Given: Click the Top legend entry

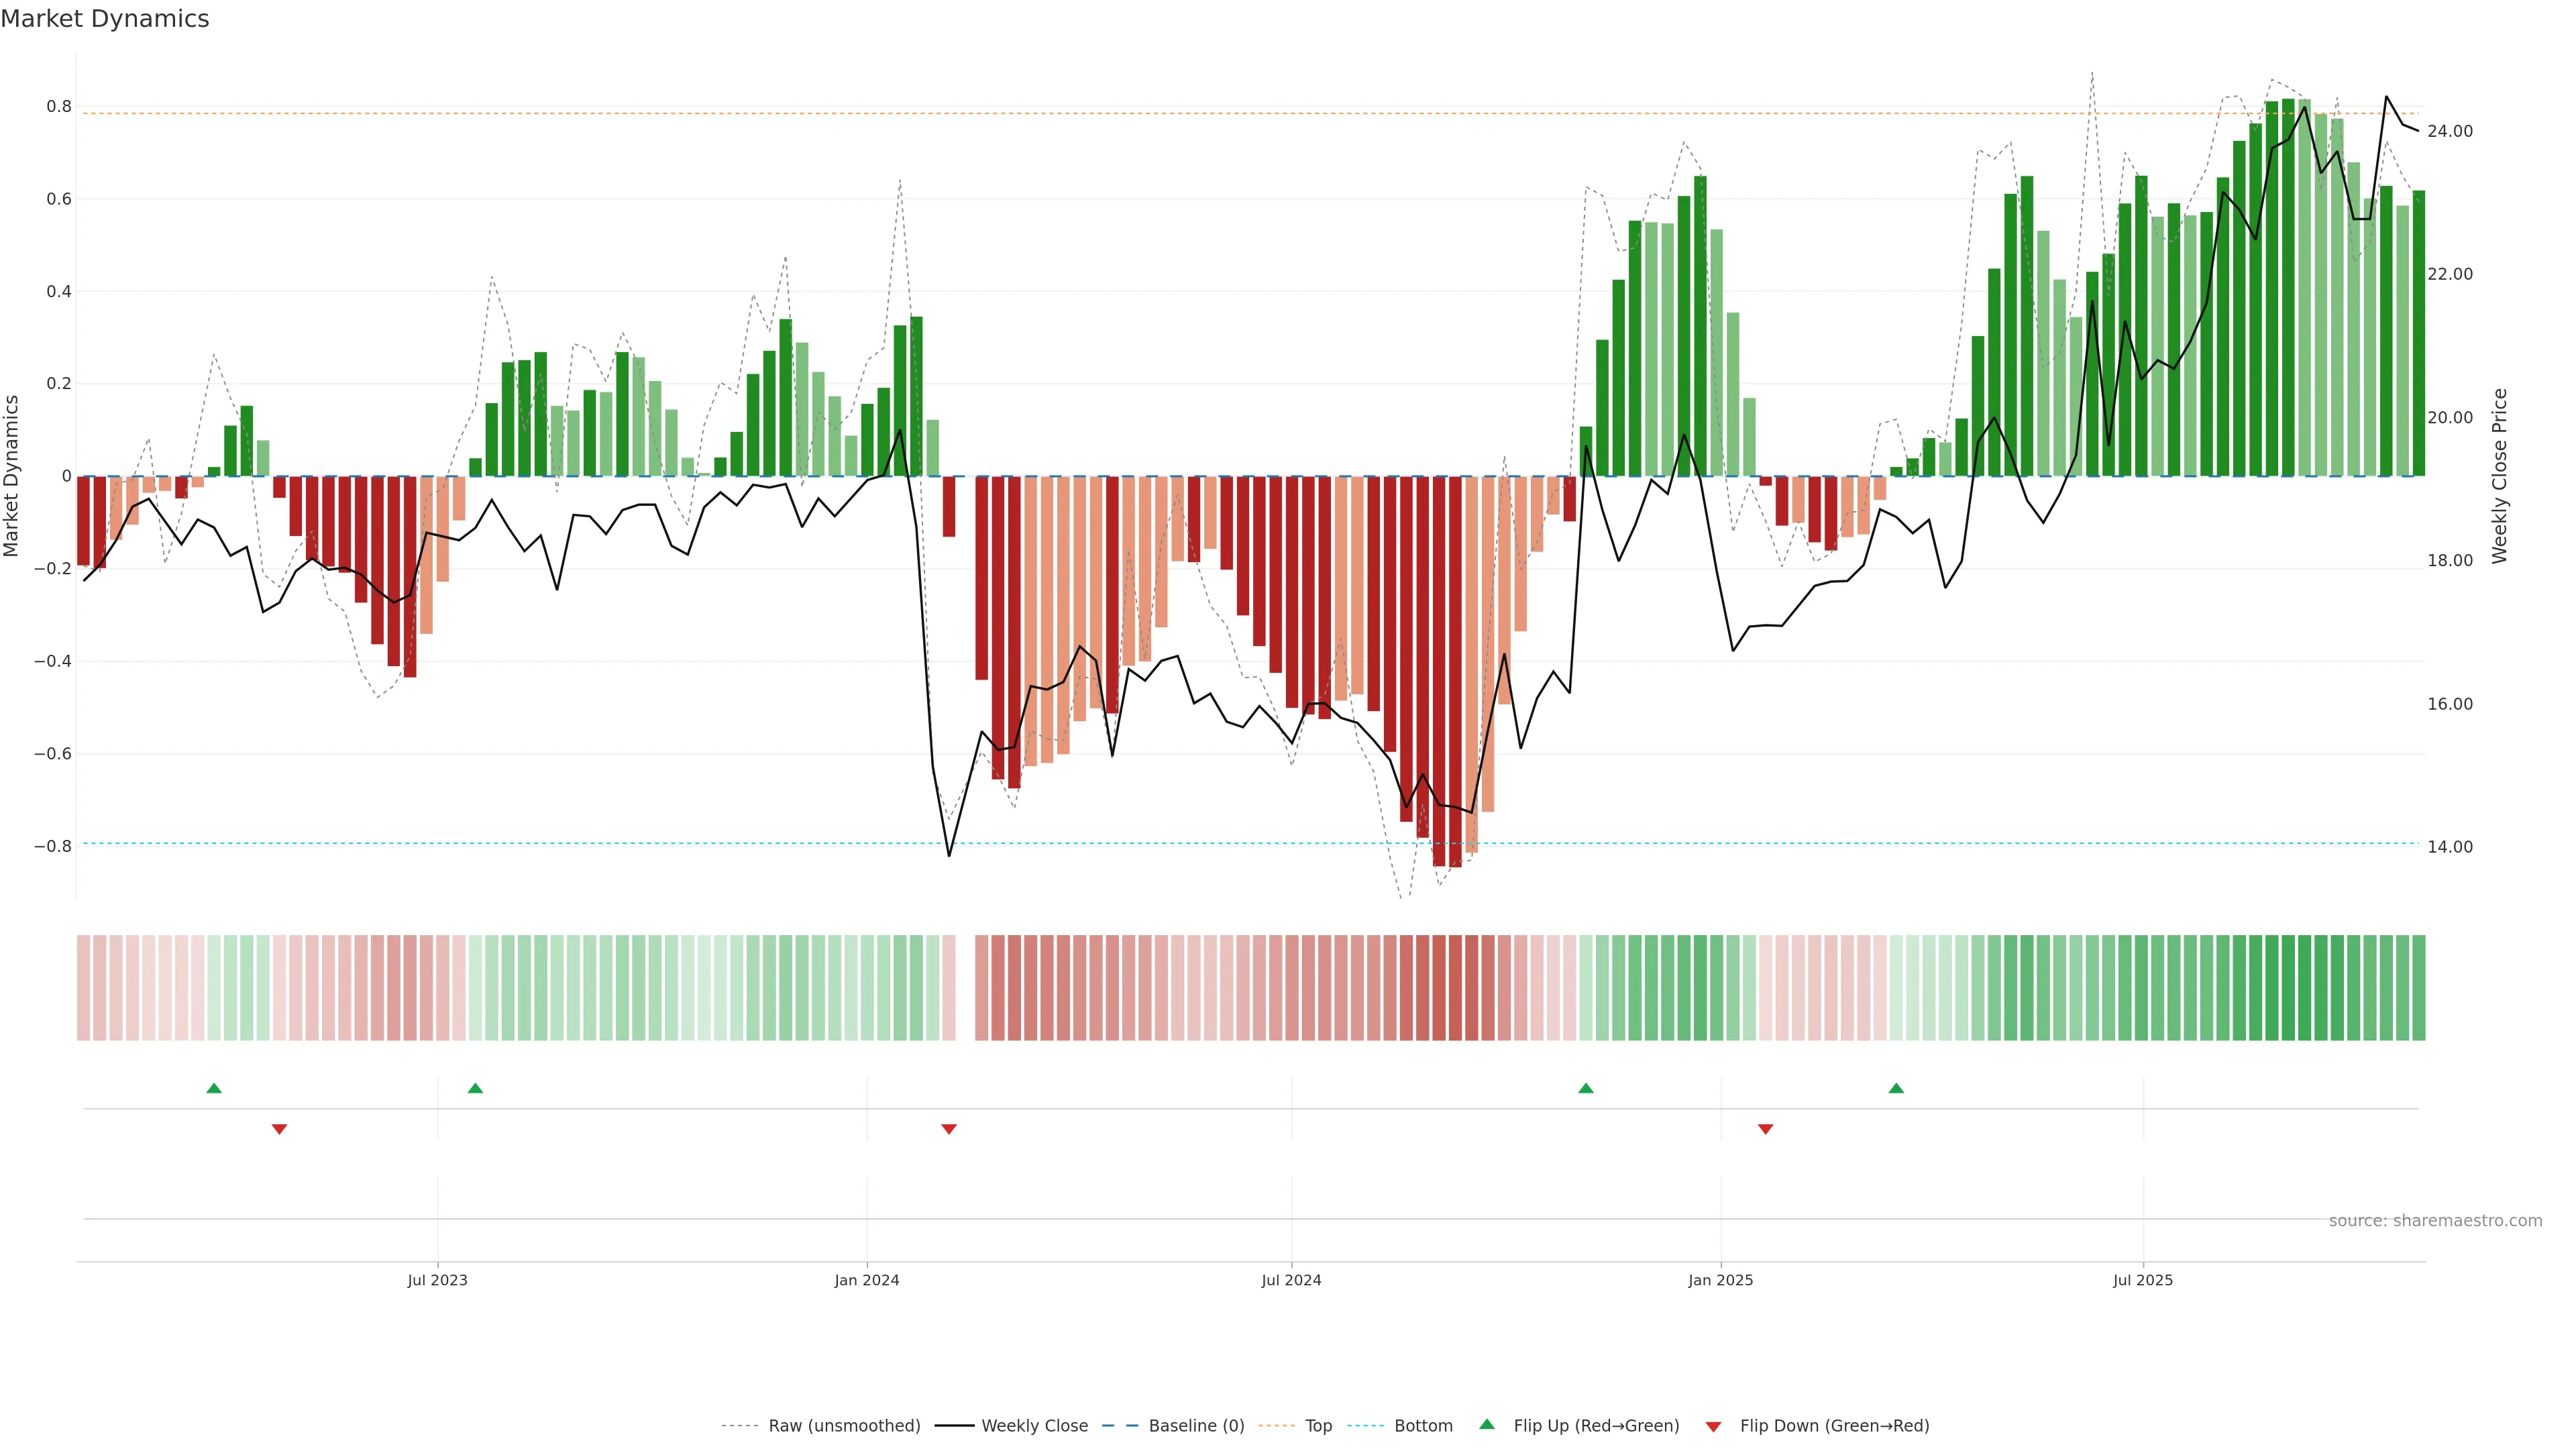Looking at the screenshot, I should click(x=1318, y=1426).
